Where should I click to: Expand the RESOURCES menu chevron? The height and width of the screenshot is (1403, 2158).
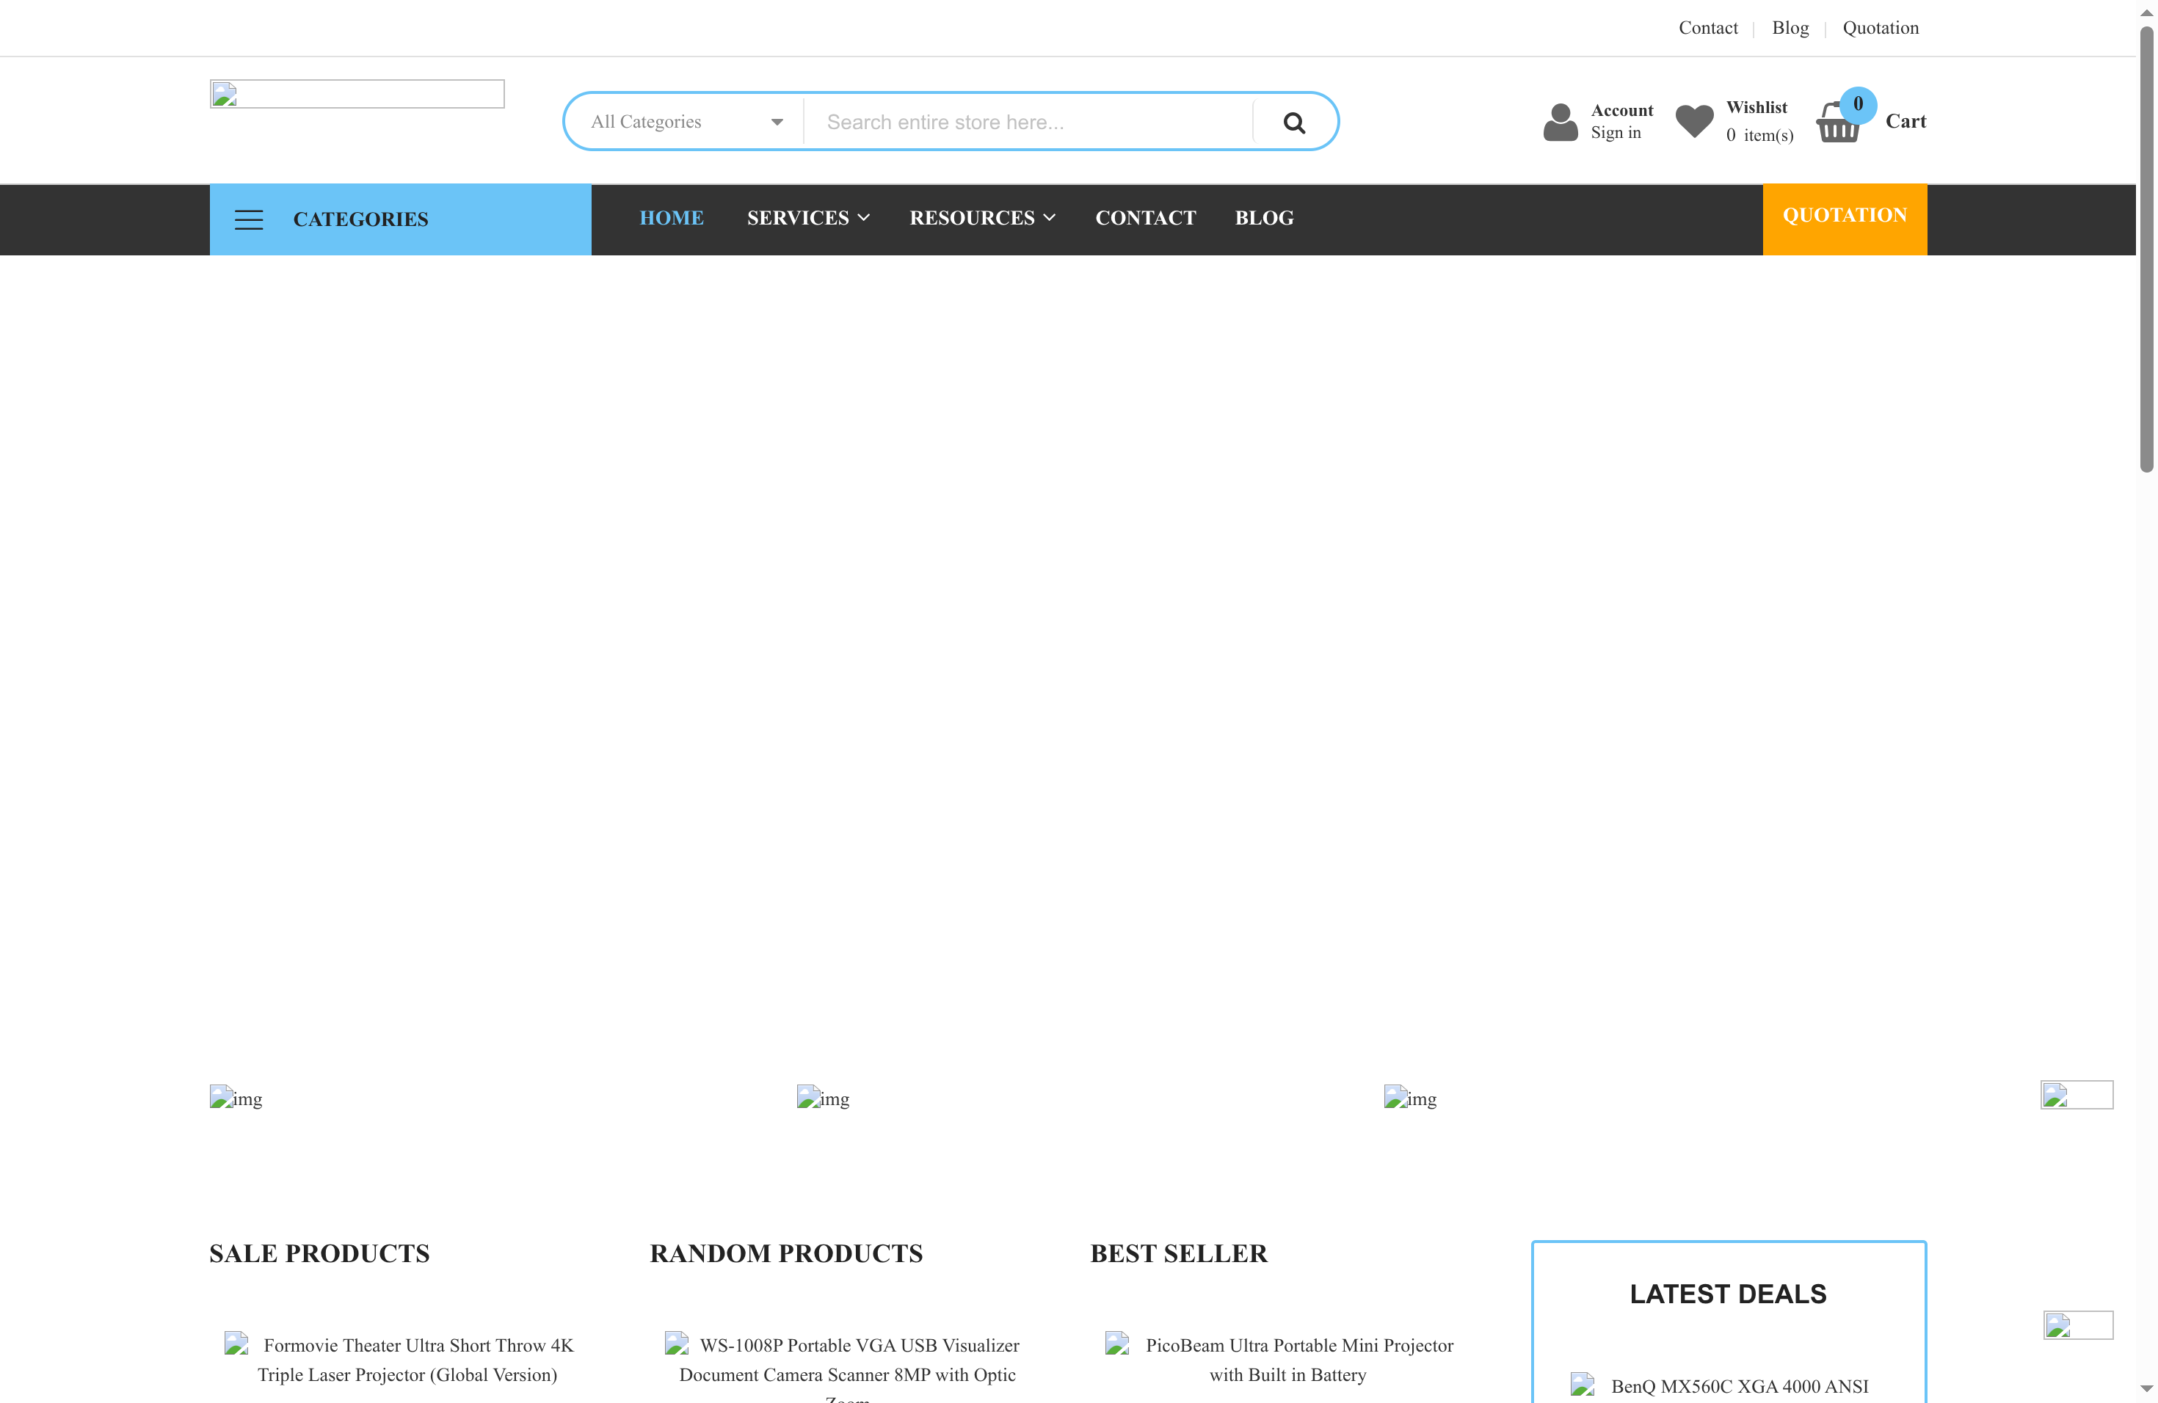[x=1050, y=217]
